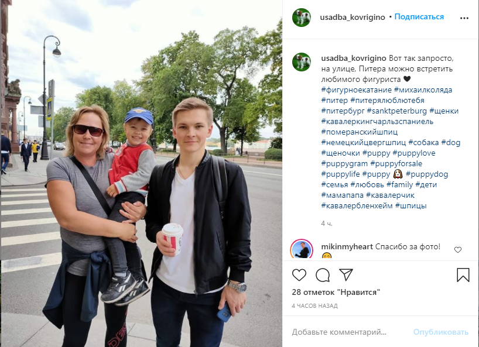Viewport: 479px width, 347px height.
Task: Open usadba_kovrigino username in header
Action: point(353,17)
